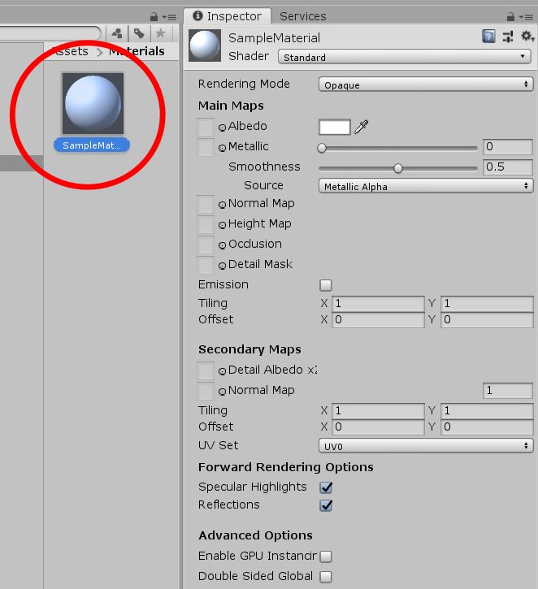Viewport: 538px width, 589px height.
Task: Click the Project panel search field
Action: tap(50, 33)
